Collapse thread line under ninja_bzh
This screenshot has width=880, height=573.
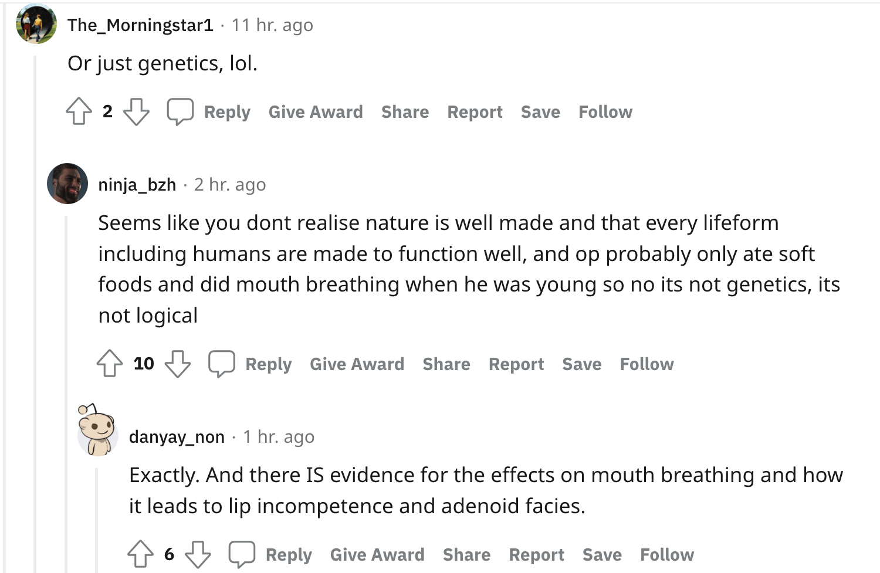66,394
